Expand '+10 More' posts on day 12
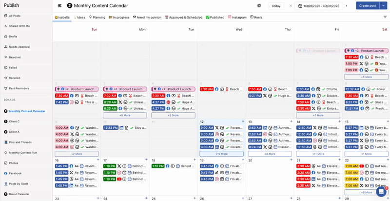The image size is (390, 201). point(221,154)
